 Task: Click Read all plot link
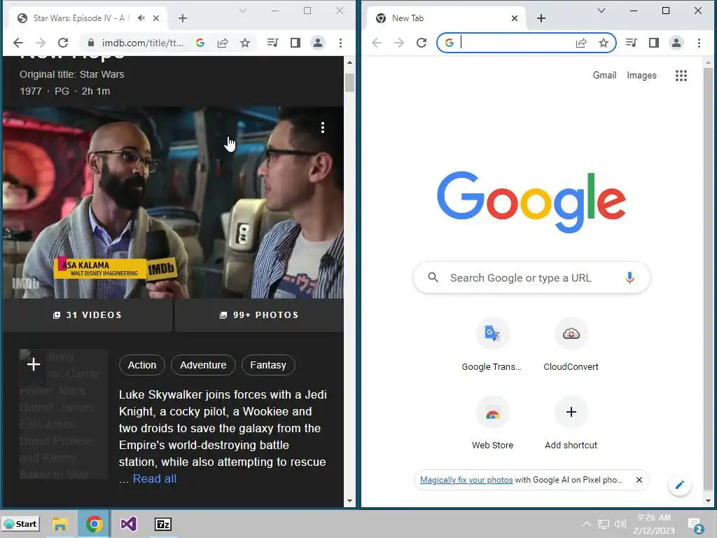155,479
